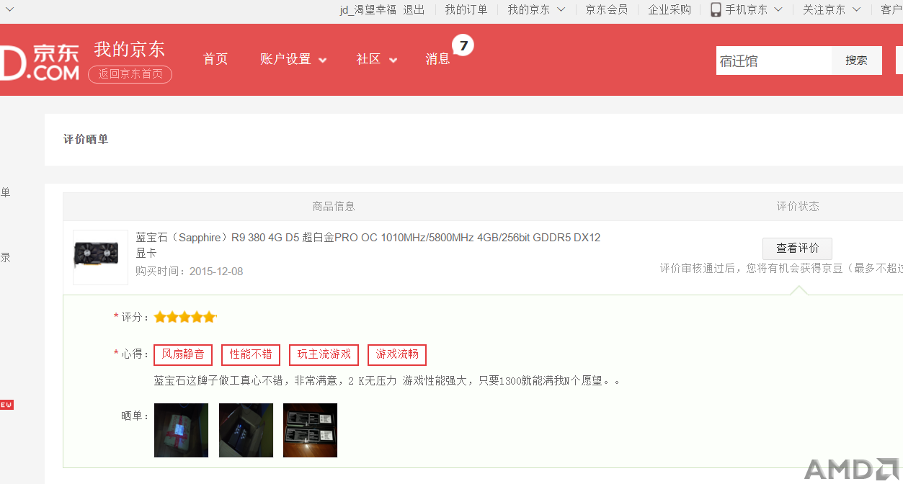903x484 pixels.
Task: Click the 商品信息 column header
Action: click(x=334, y=206)
